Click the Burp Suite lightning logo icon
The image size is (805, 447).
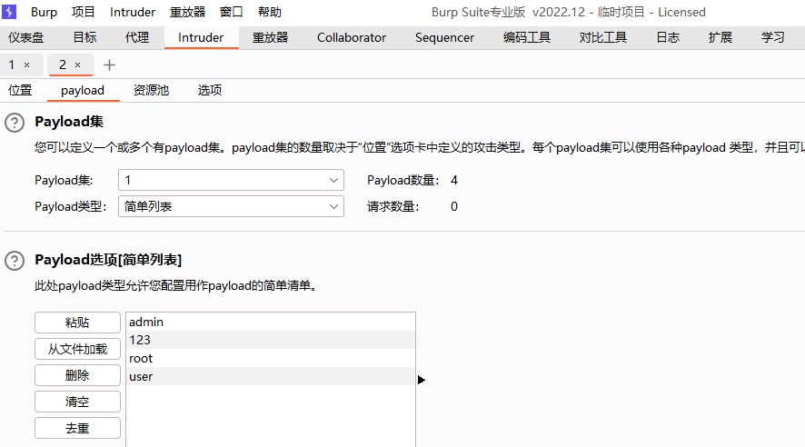tap(9, 12)
